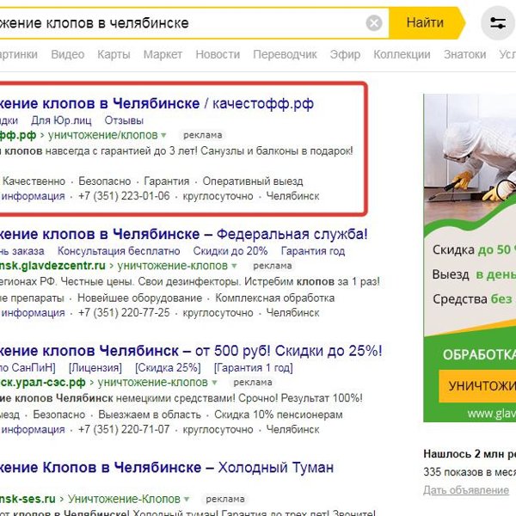Viewport: 516px width, 516px height.
Task: Open the 'Для Юр.лиц' sitelink
Action: point(61,120)
